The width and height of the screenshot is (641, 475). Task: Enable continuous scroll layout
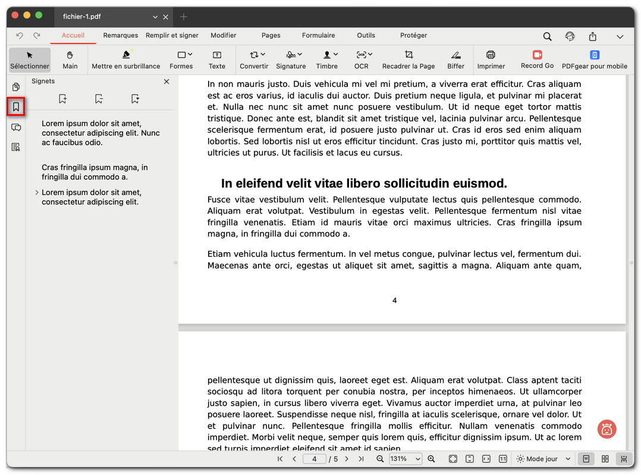(623, 458)
